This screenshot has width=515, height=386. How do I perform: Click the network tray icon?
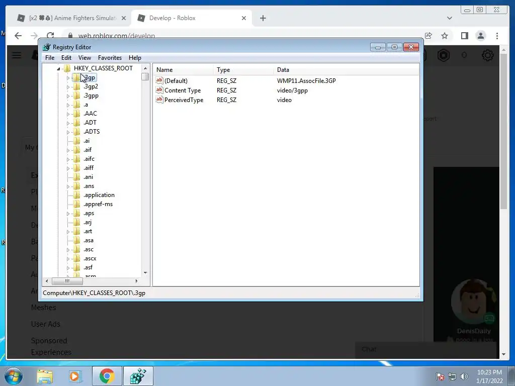click(452, 376)
